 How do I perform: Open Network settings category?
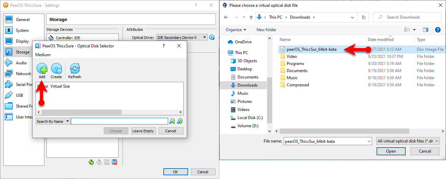coord(23,74)
